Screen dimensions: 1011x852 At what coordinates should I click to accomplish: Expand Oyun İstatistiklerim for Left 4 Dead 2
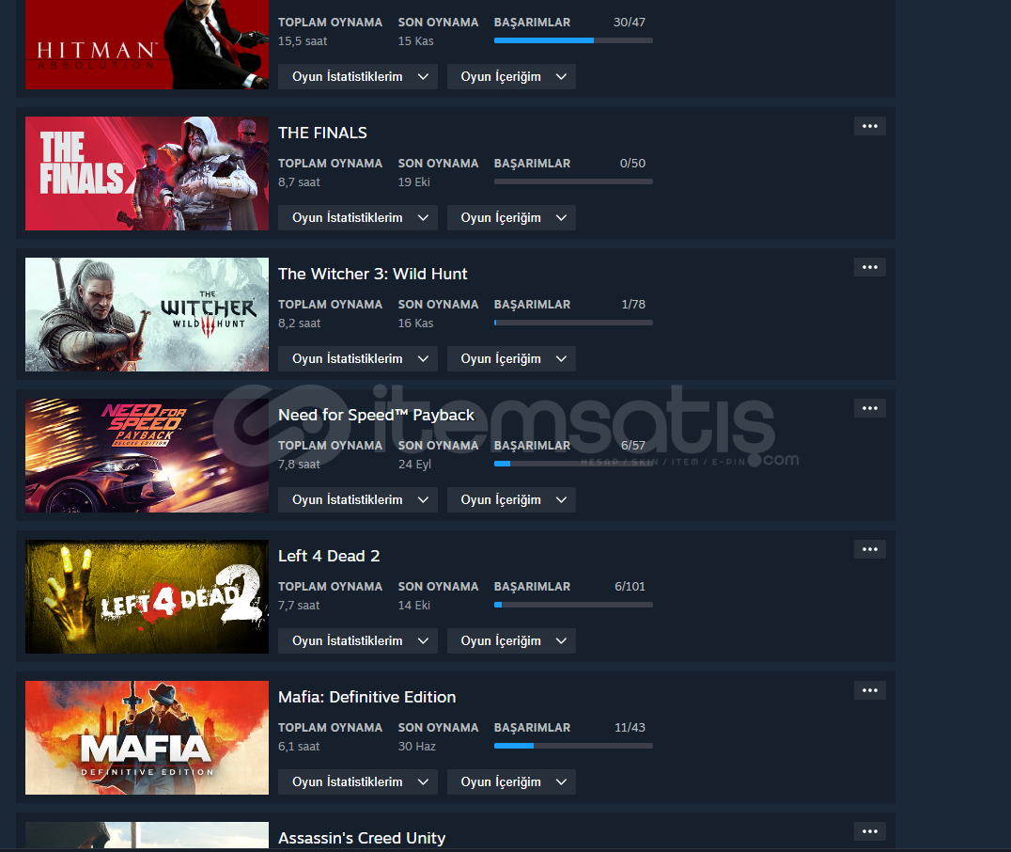coord(358,641)
